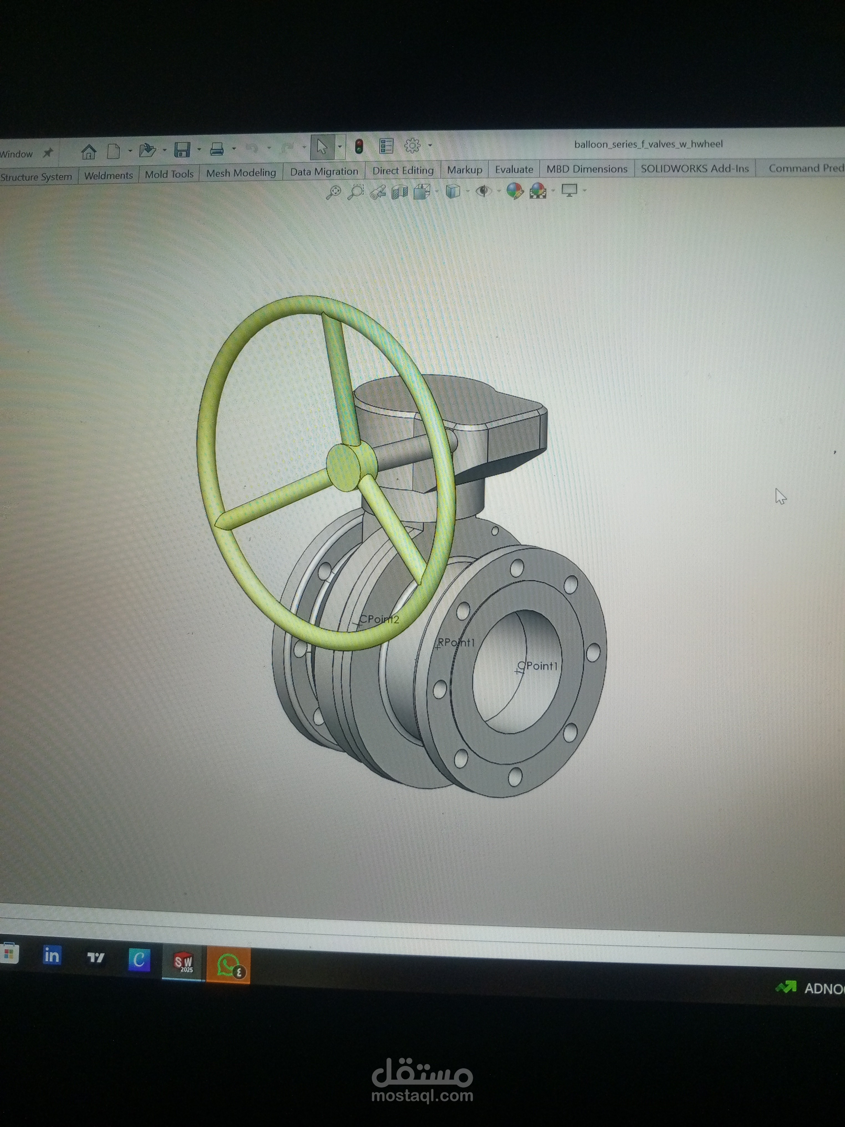Switch to the Structure System tab

point(36,177)
